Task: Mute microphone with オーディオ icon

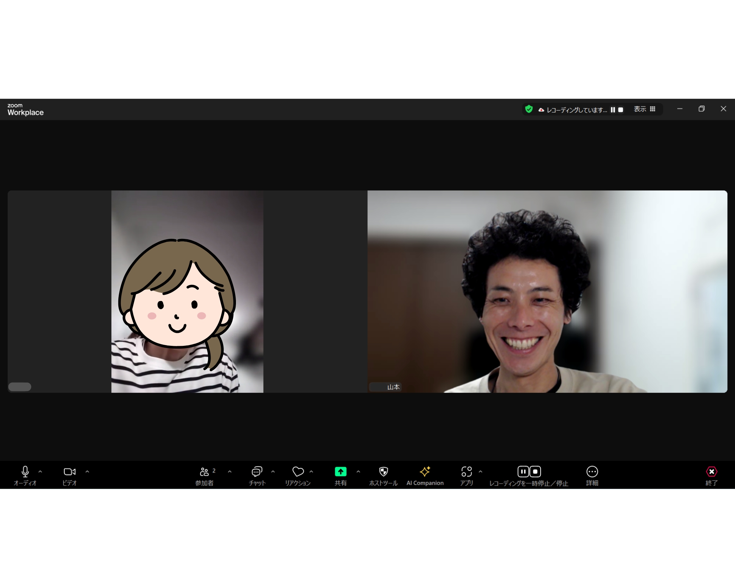Action: tap(25, 472)
